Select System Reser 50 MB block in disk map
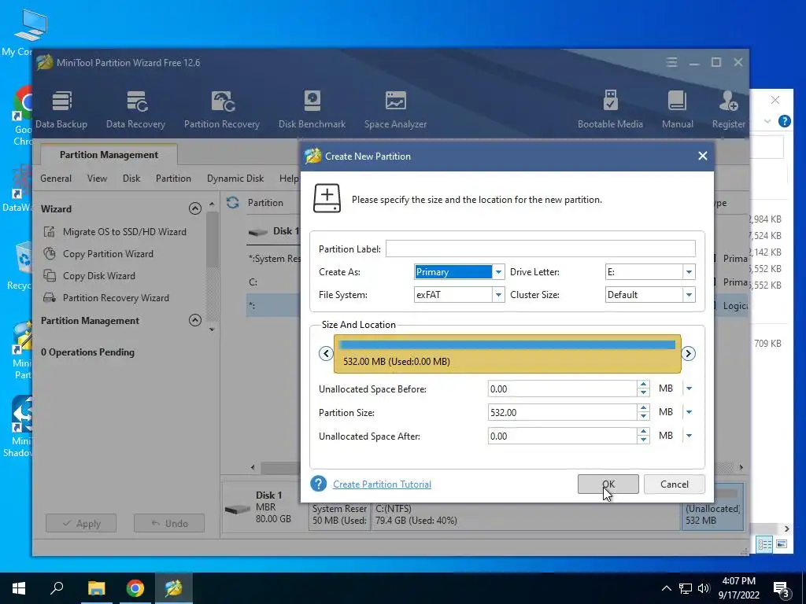806x604 pixels. [x=338, y=515]
